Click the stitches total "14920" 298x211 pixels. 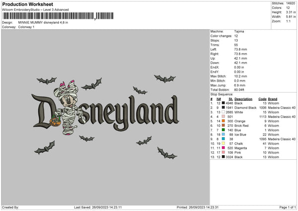click(x=291, y=3)
